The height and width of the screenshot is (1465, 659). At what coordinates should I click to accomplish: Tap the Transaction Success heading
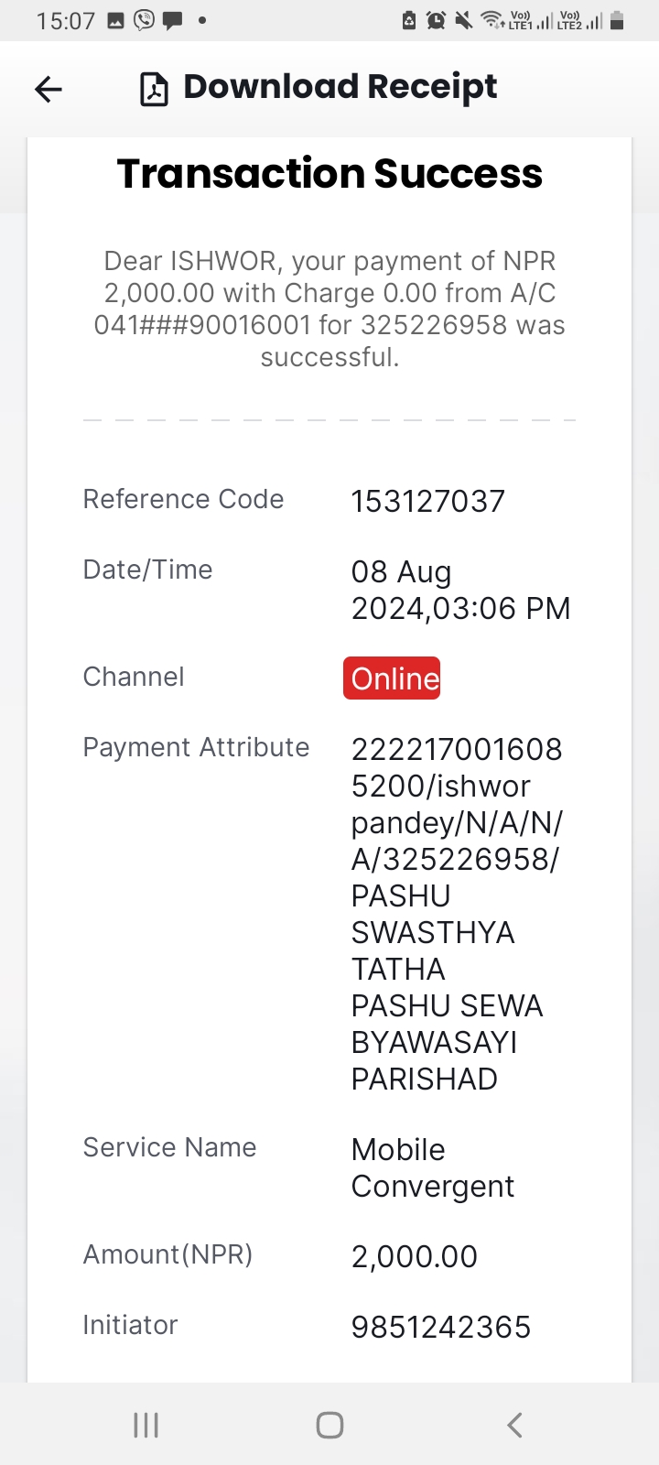click(329, 174)
